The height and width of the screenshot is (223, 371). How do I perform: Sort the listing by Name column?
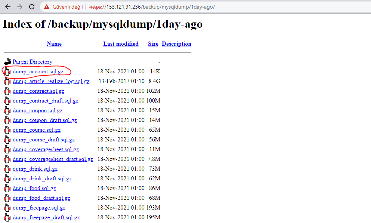click(54, 44)
